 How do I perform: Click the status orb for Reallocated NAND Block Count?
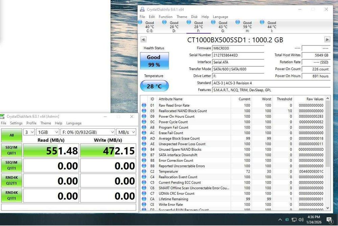tap(144, 111)
